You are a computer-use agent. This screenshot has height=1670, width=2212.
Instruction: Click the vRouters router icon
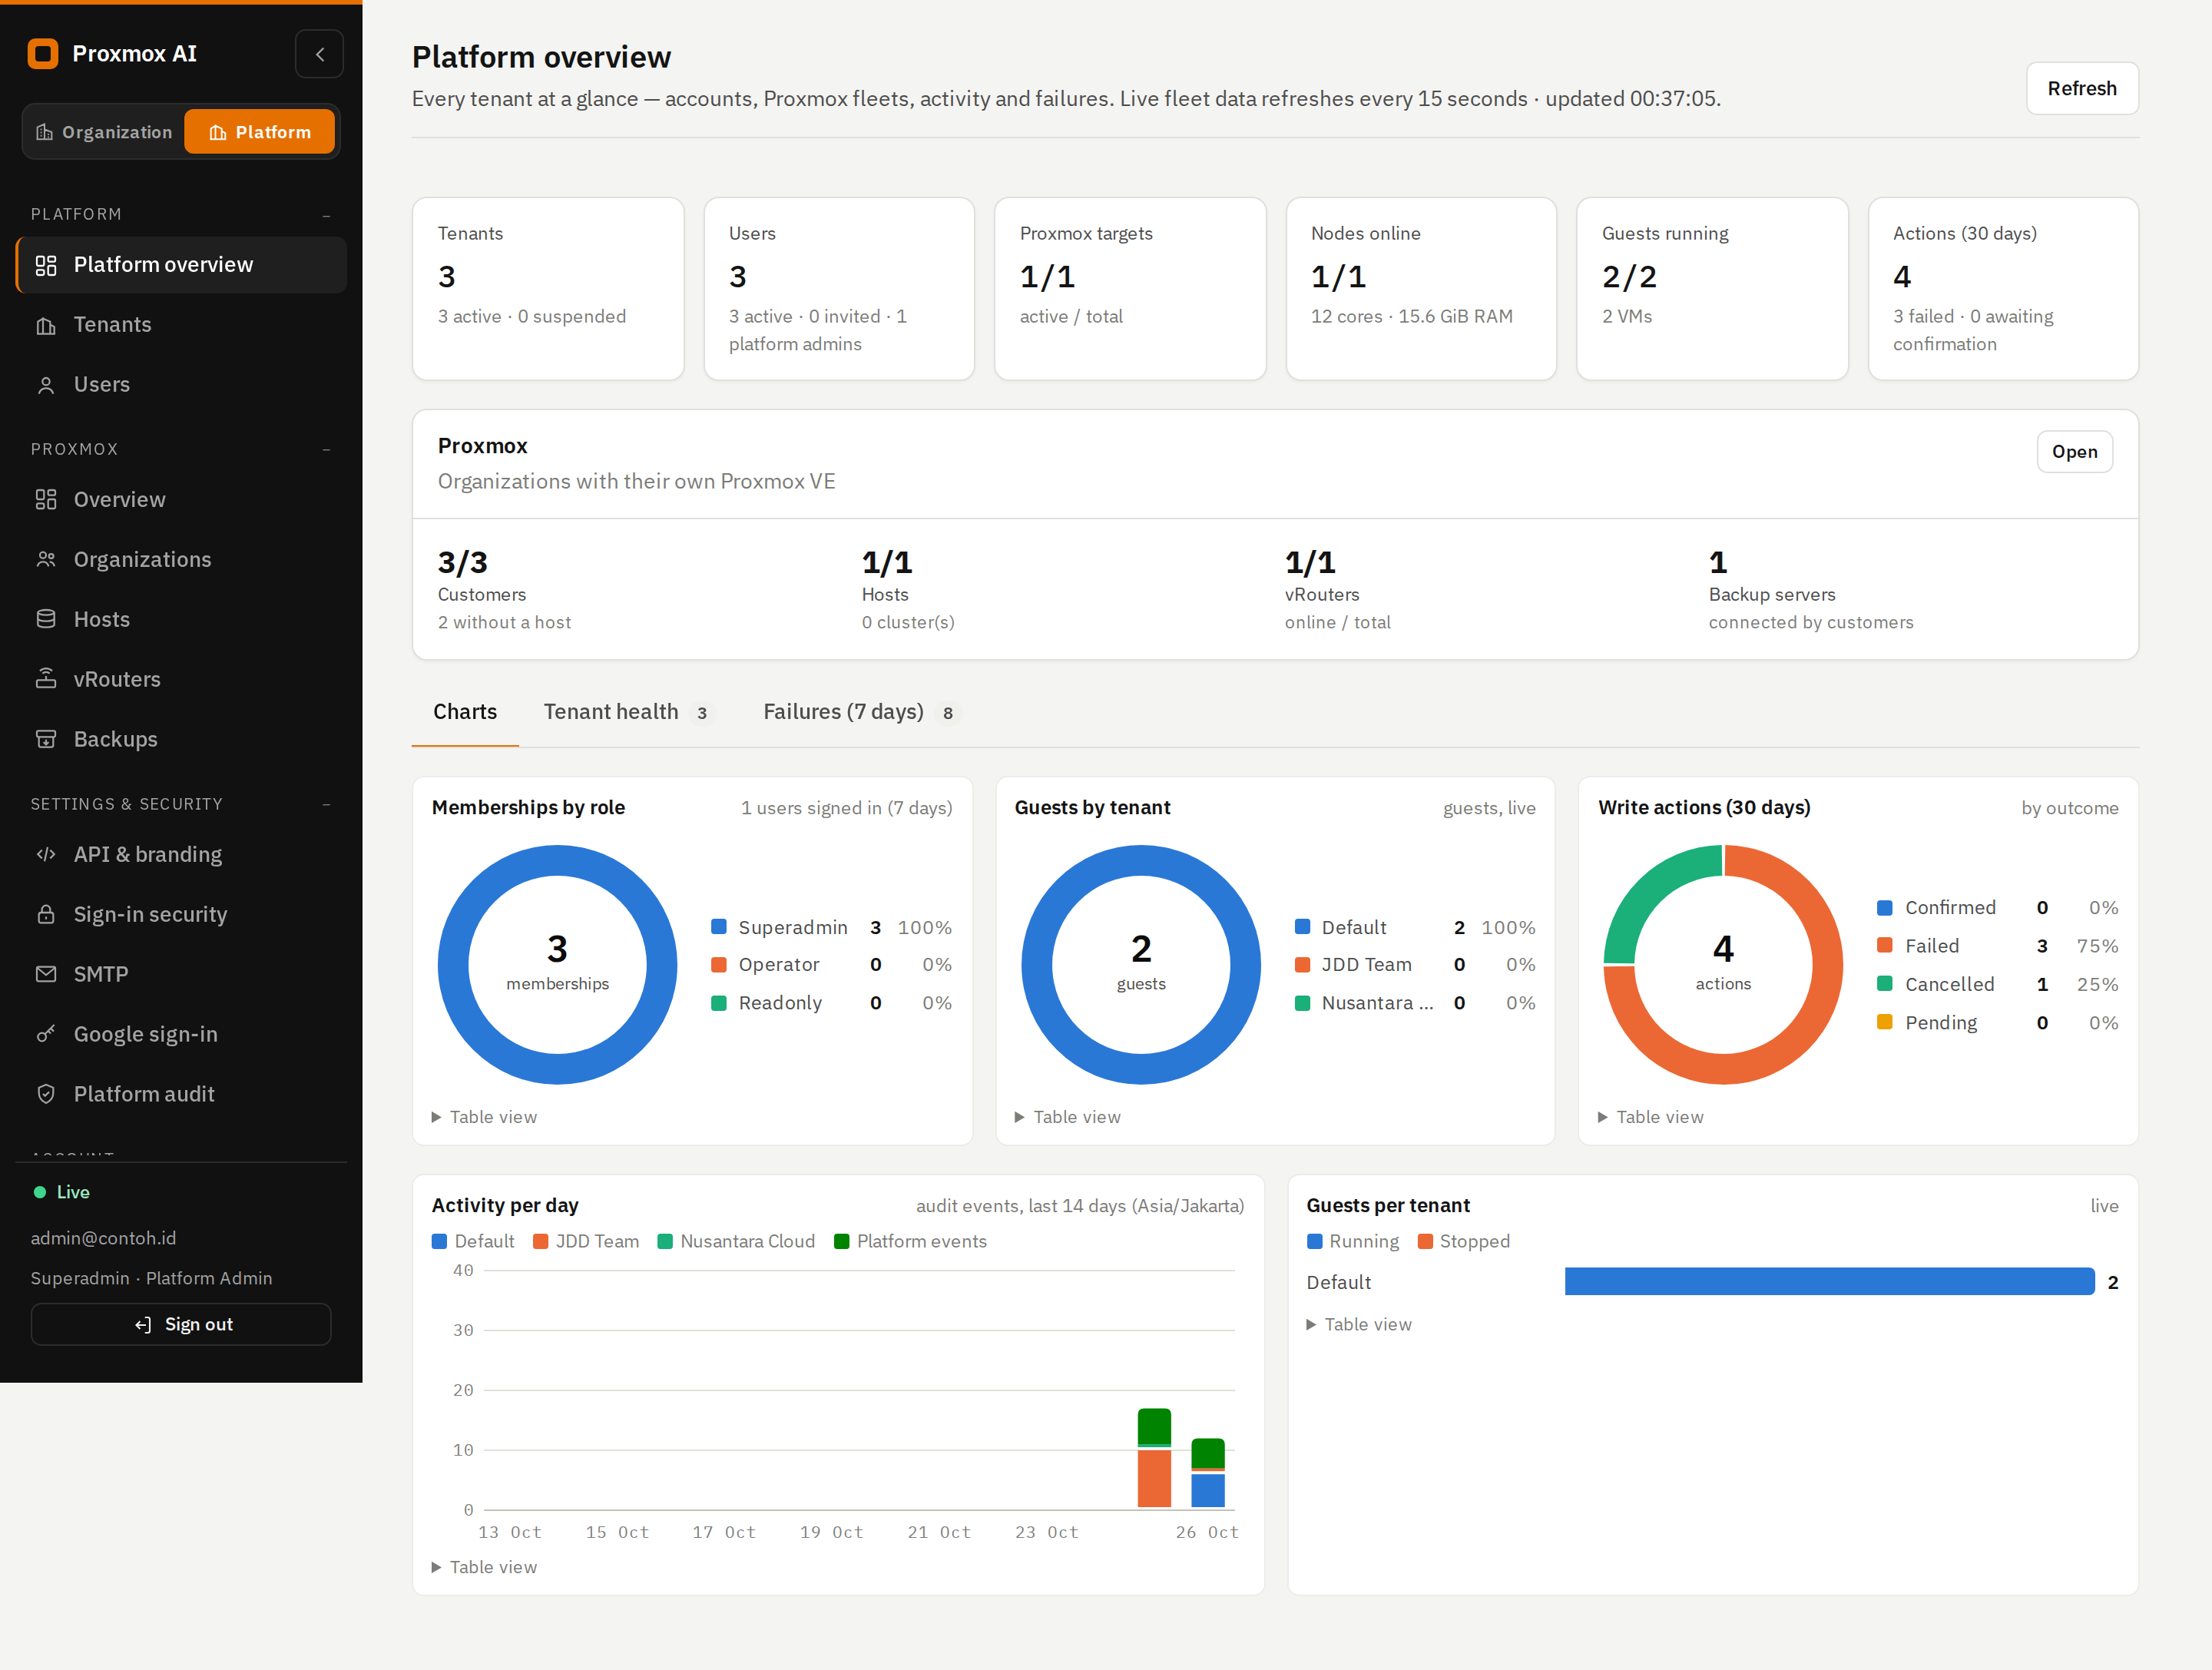(46, 680)
